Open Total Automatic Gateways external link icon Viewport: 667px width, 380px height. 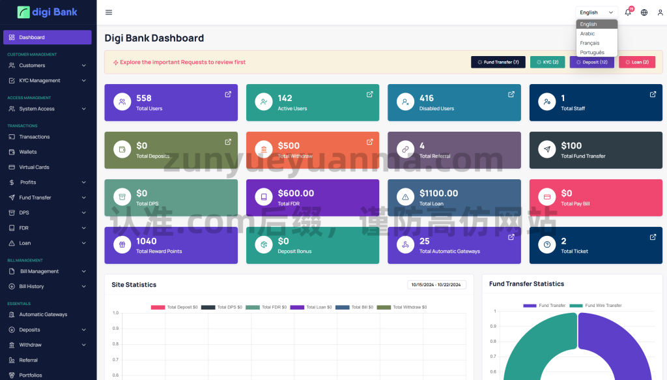511,237
